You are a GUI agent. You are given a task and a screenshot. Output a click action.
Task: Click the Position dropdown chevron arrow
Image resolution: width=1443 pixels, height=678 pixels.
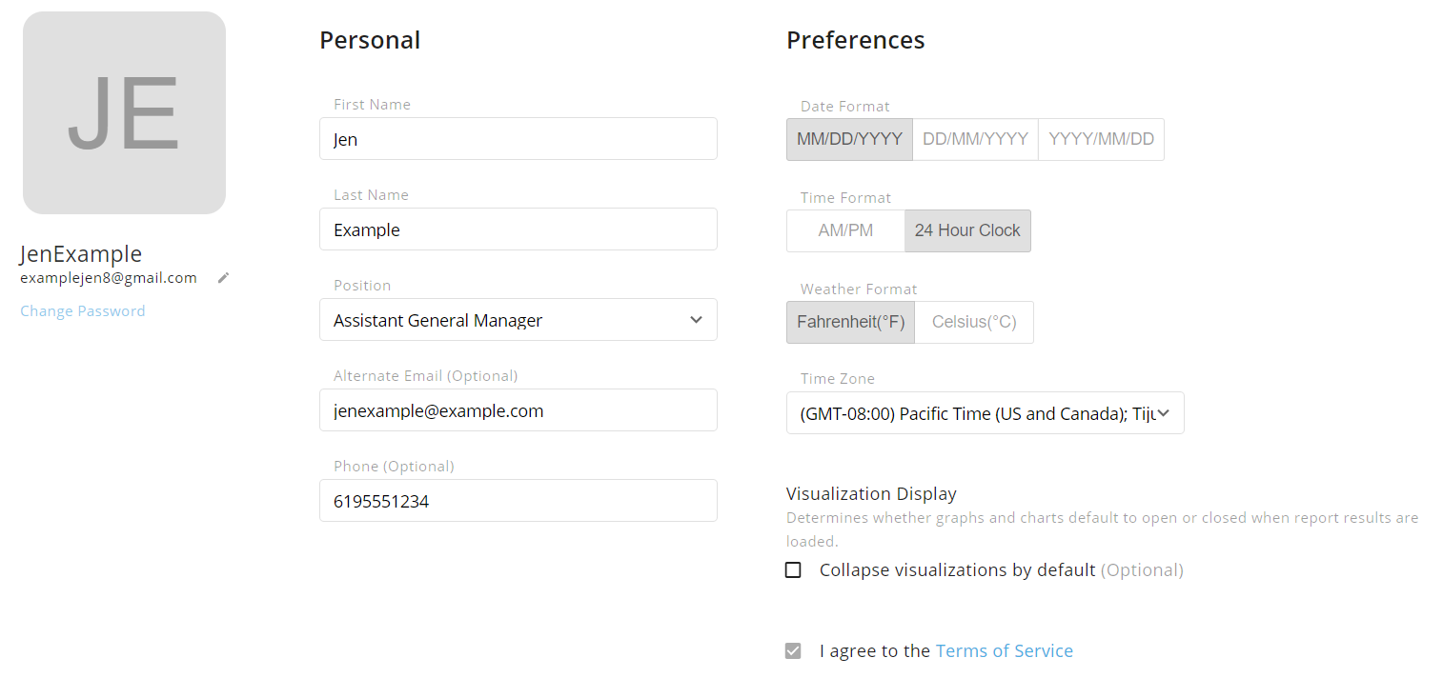(x=696, y=320)
